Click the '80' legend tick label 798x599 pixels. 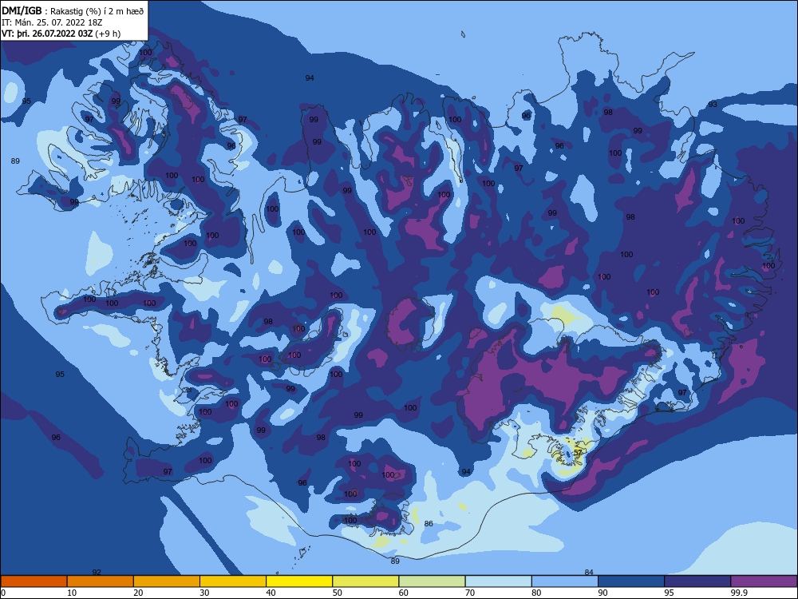pyautogui.click(x=536, y=593)
